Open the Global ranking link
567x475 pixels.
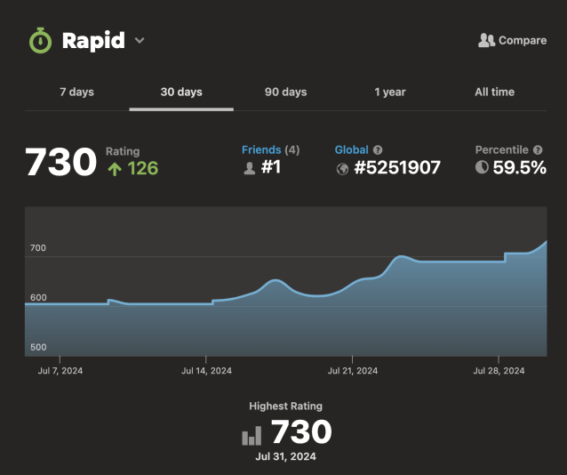352,150
